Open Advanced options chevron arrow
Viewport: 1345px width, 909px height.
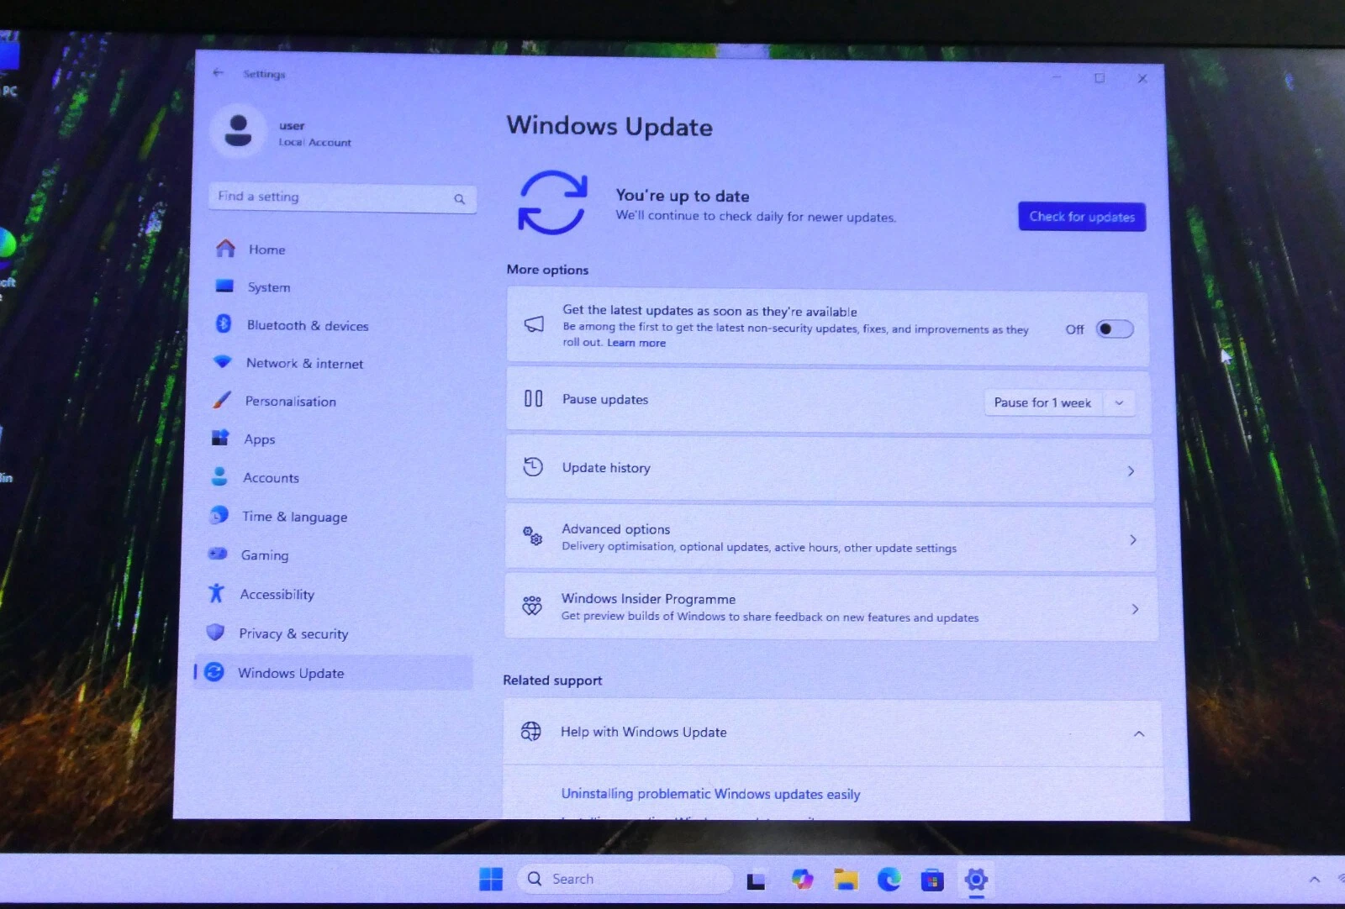tap(1132, 540)
